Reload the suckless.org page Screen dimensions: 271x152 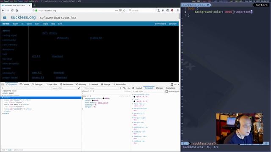tap(12, 11)
